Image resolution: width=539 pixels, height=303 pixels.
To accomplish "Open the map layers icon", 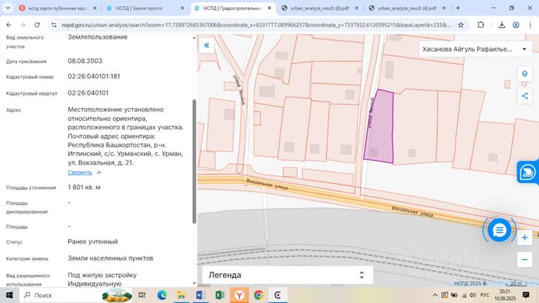I will point(525,73).
